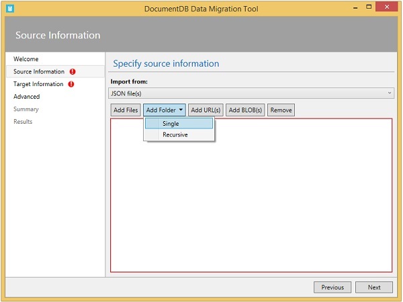The height and width of the screenshot is (302, 403).
Task: Go to the Welcome step
Action: 26,59
